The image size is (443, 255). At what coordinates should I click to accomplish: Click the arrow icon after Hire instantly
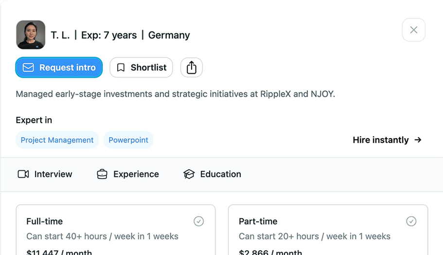tap(418, 140)
